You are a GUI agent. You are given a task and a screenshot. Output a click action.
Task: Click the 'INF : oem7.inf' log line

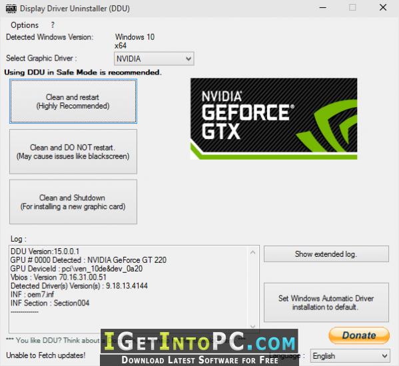pyautogui.click(x=33, y=294)
